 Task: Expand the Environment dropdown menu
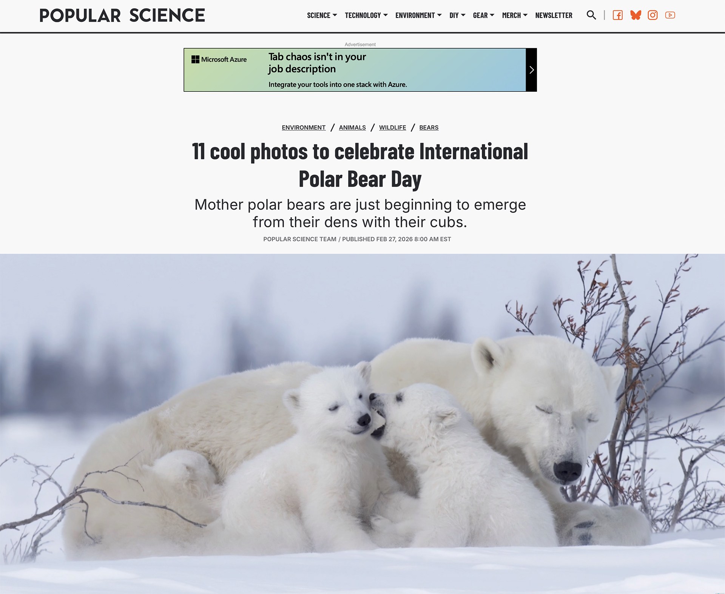coord(418,15)
